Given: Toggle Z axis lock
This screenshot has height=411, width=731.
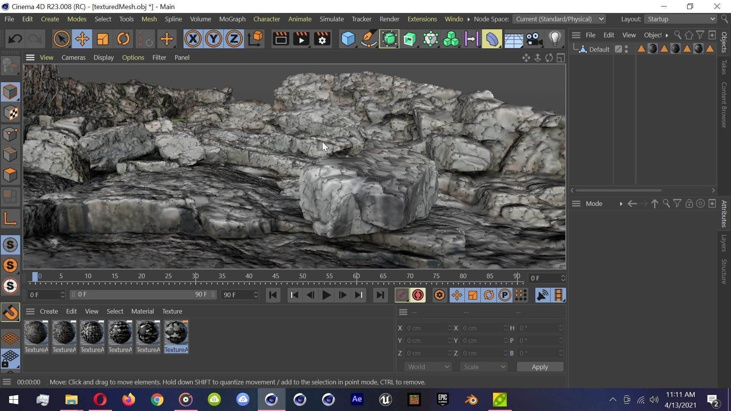Looking at the screenshot, I should coord(234,39).
